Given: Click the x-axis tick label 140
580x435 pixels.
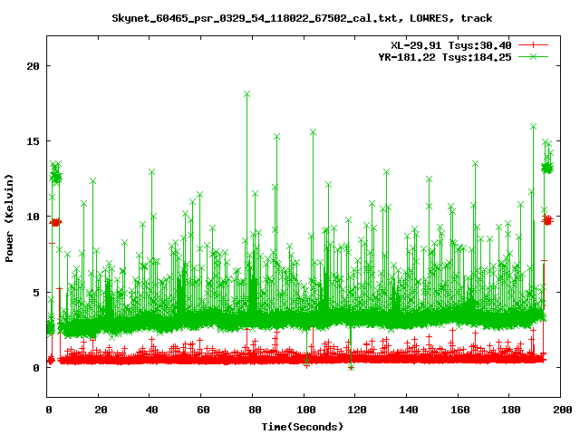Looking at the screenshot, I should pyautogui.click(x=409, y=410).
